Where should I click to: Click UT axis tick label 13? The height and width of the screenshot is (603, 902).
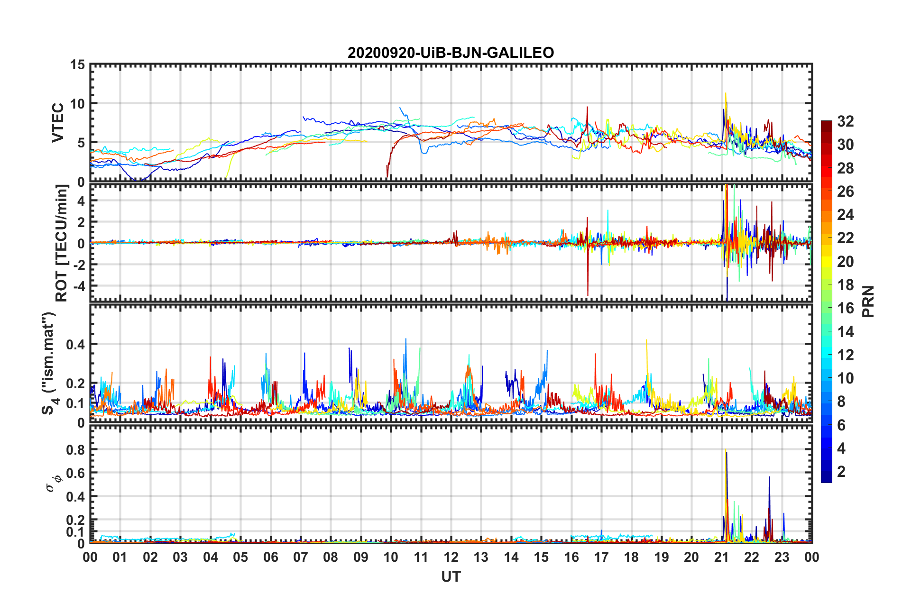pyautogui.click(x=481, y=557)
